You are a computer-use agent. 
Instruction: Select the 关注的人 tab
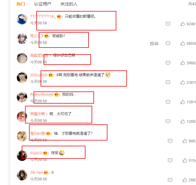[x=69, y=4]
